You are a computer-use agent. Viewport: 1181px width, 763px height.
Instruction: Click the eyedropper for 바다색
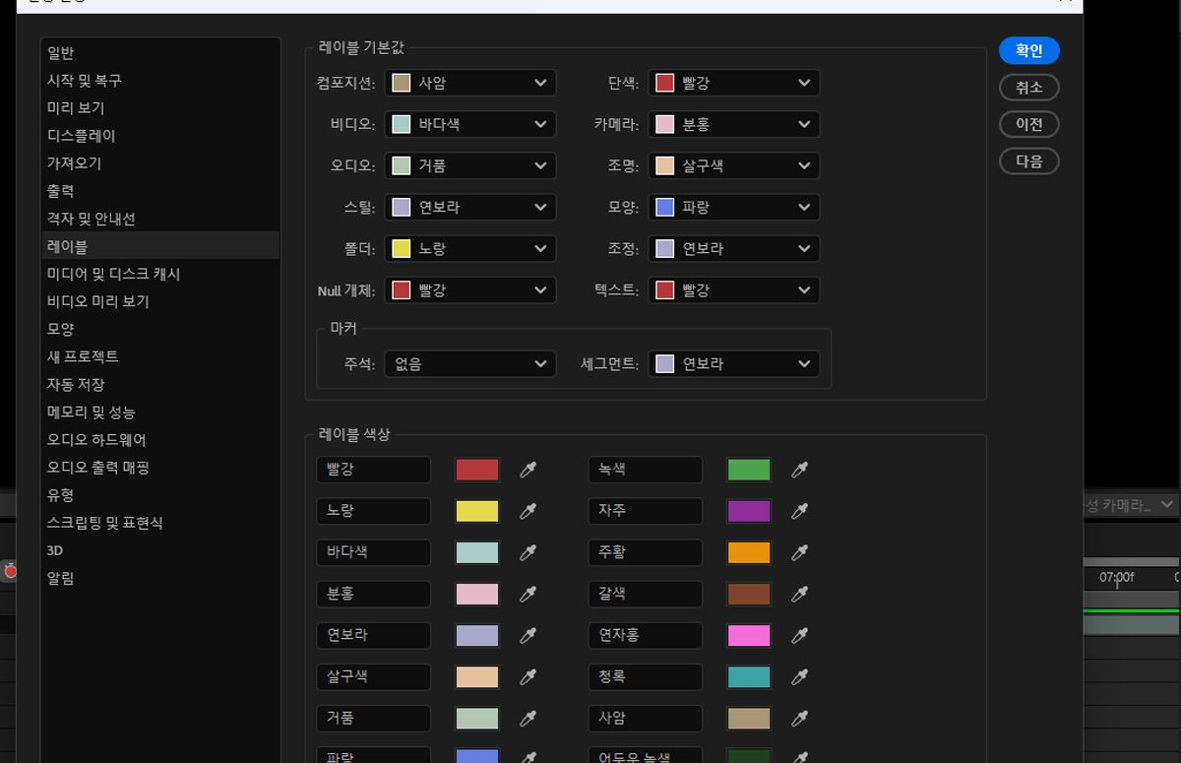click(x=528, y=552)
